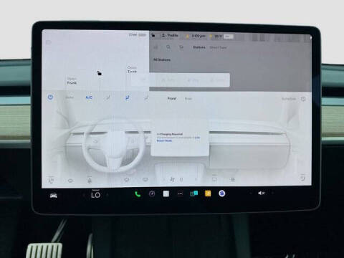Open the green Phone app
Viewport: 344px width, 258px height.
click(x=138, y=194)
